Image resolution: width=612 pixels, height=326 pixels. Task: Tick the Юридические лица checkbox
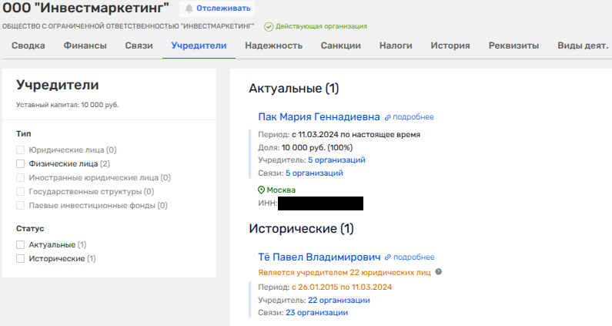[x=21, y=150]
